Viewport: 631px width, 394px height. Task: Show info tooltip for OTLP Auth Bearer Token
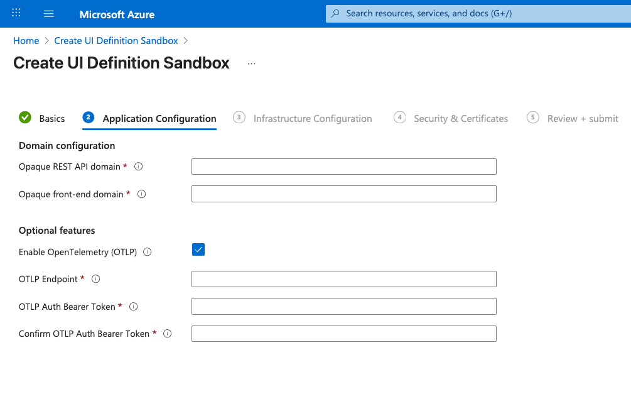(134, 307)
